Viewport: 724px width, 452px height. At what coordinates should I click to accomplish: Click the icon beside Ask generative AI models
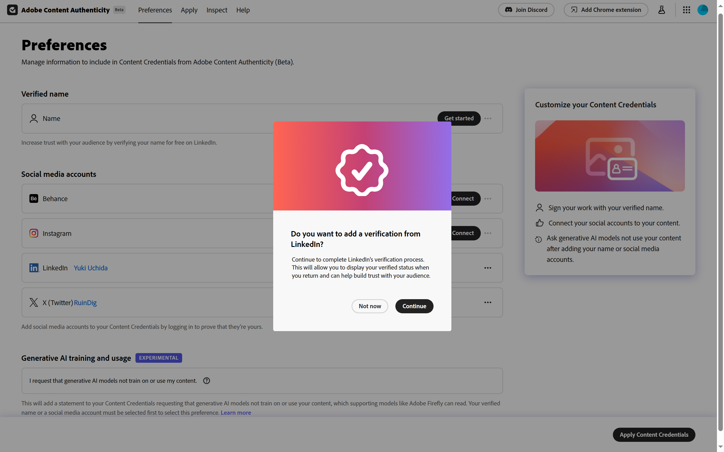point(538,240)
